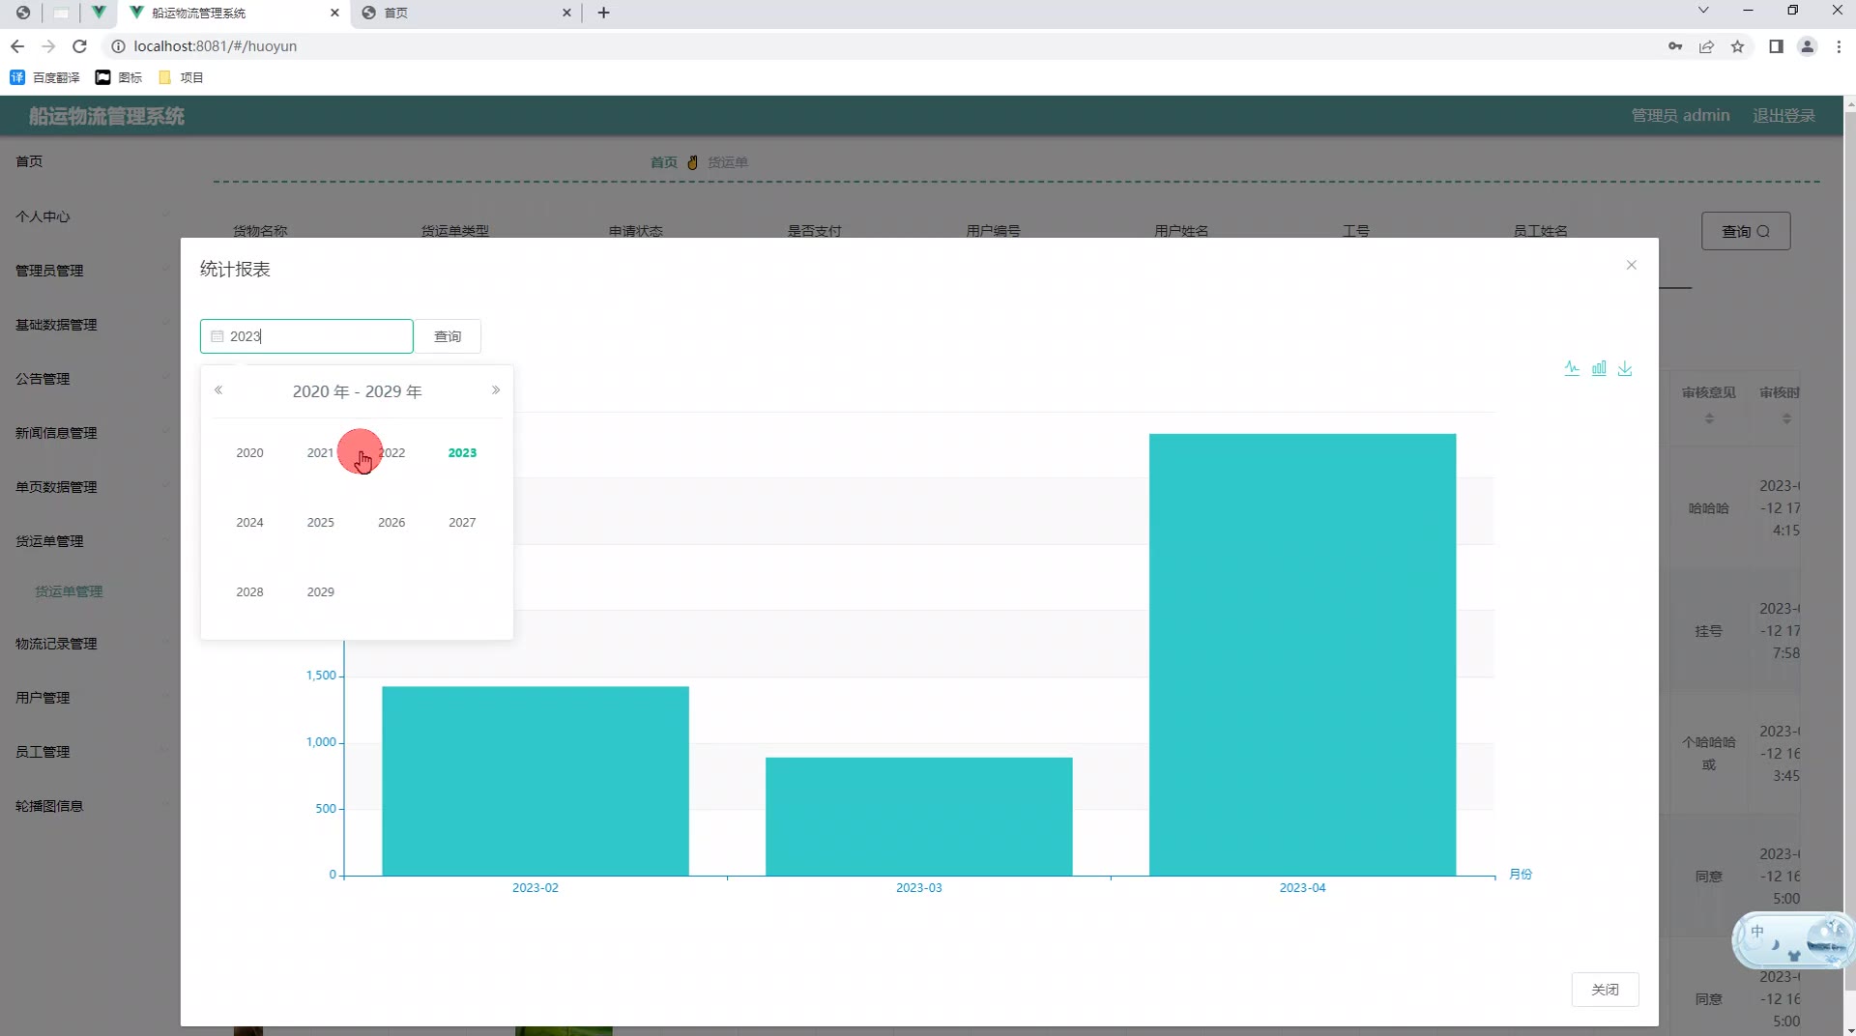The width and height of the screenshot is (1856, 1036).
Task: Open browser profile avatar
Action: point(1807,46)
